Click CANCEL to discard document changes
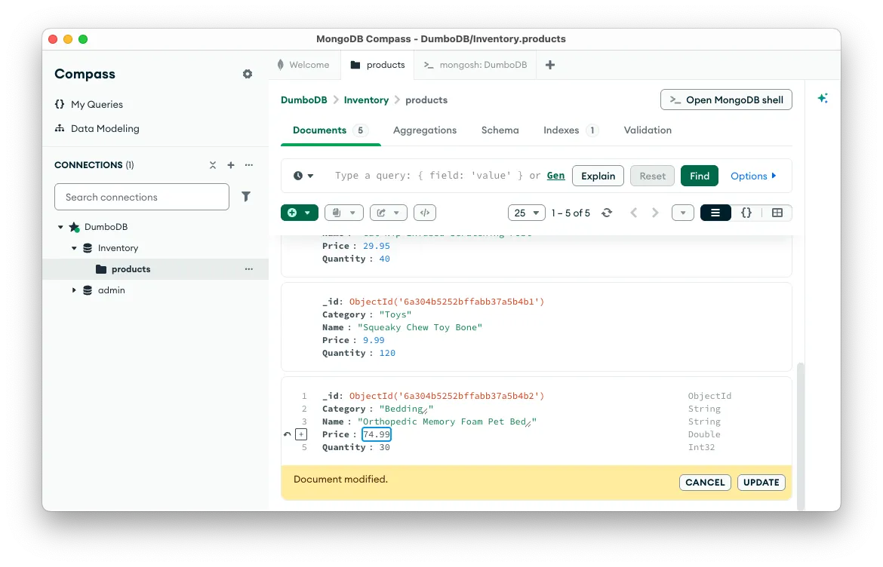The image size is (883, 567). (x=705, y=482)
